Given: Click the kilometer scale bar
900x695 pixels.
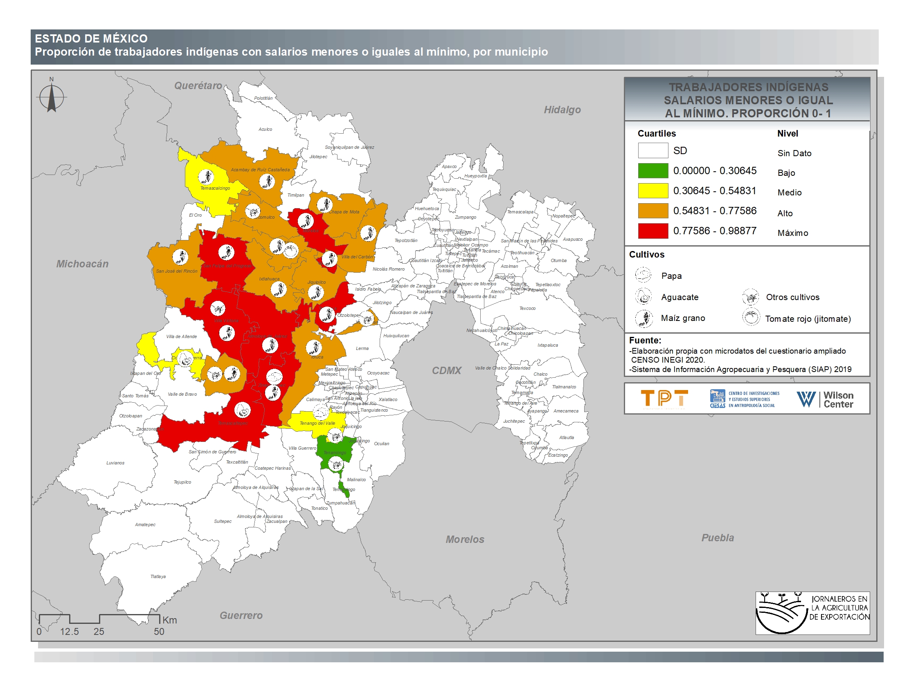Looking at the screenshot, I should click(x=99, y=619).
